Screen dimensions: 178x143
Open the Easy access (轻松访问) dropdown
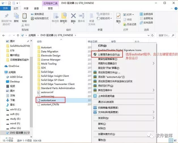tap(104, 18)
